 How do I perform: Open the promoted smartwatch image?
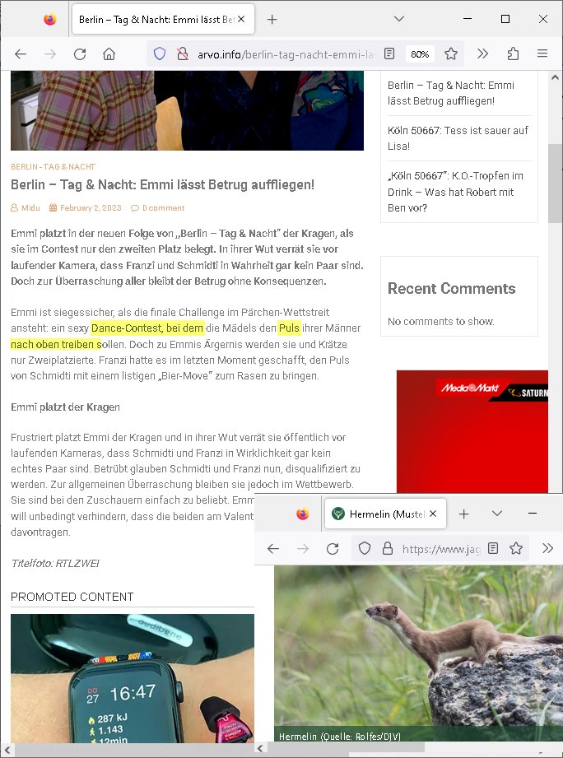[133, 678]
